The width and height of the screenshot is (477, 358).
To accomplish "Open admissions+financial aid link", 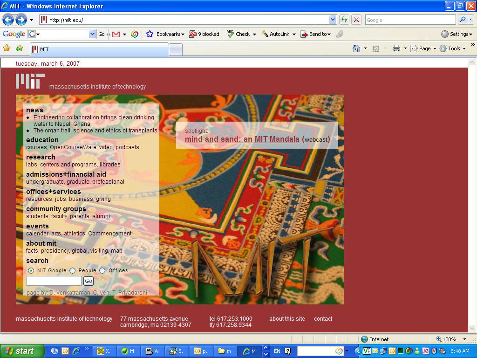I will click(66, 174).
